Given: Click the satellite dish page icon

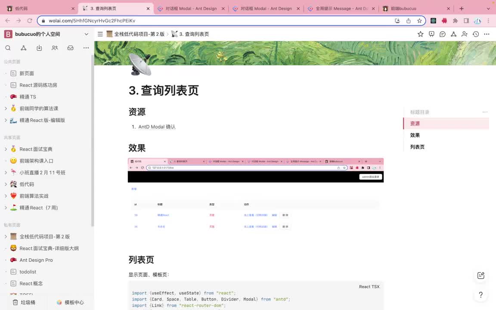Looking at the screenshot, I should pyautogui.click(x=140, y=65).
